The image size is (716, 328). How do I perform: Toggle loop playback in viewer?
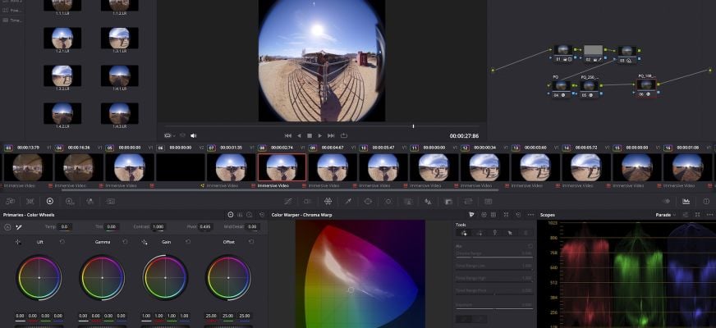(x=344, y=135)
